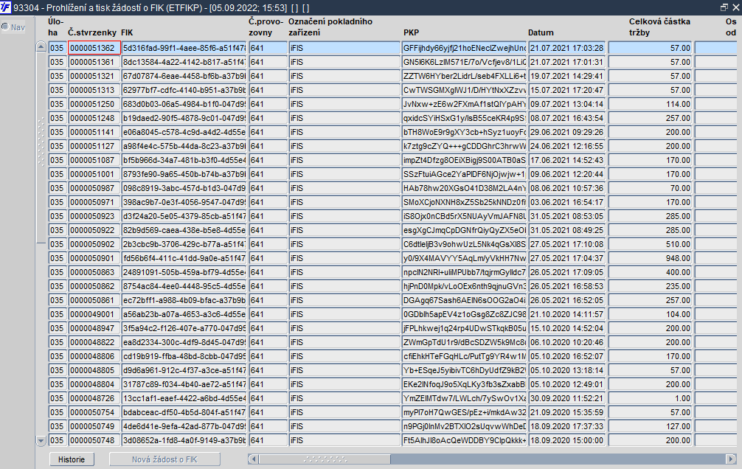
Task: Click the horizontal scrollbar right arrow
Action: (x=732, y=459)
